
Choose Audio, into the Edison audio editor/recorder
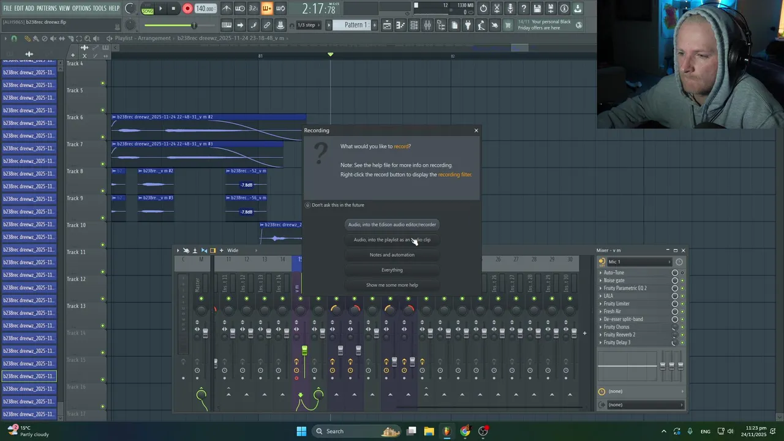[x=392, y=225]
